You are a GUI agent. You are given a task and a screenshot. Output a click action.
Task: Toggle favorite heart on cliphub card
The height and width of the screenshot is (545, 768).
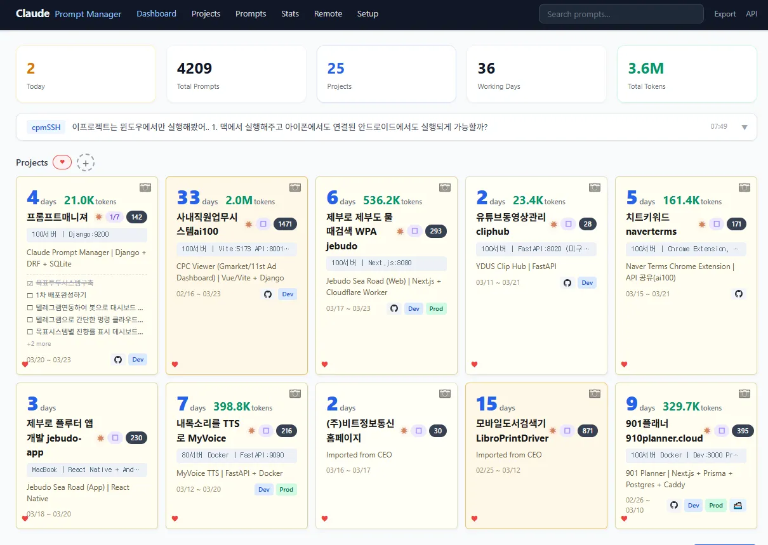(x=475, y=364)
